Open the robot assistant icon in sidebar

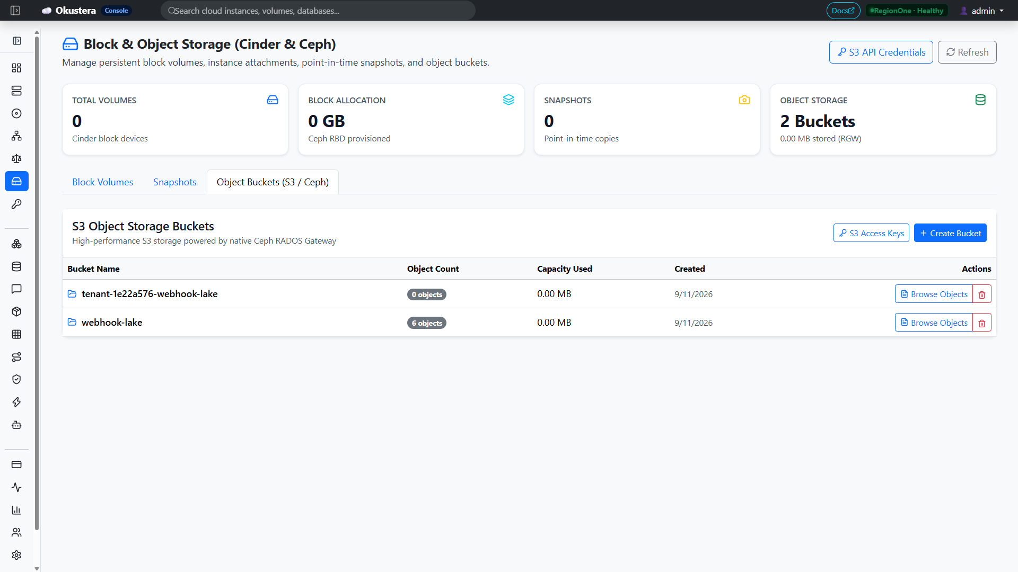click(16, 425)
